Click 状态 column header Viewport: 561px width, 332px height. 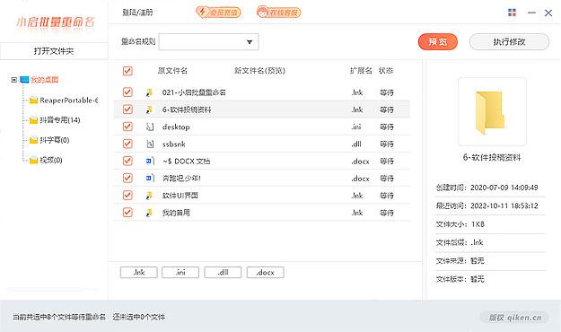[386, 71]
